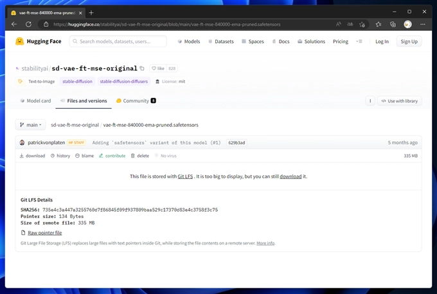
Task: Open the Git LFS link
Action: coord(185,176)
